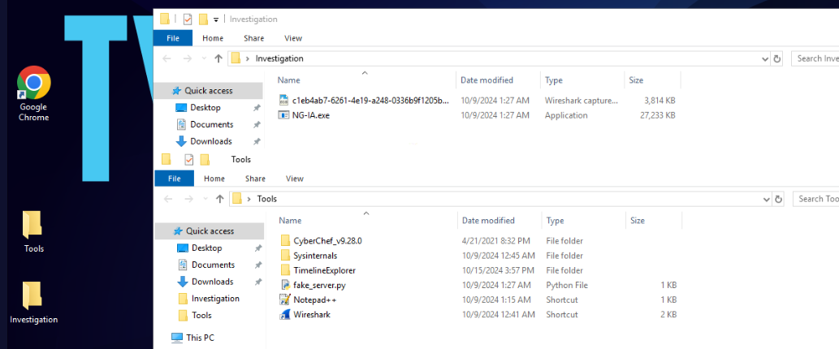Select the CyberChef_v9.28.0 folder
Screen dimensions: 839x349
pos(327,241)
